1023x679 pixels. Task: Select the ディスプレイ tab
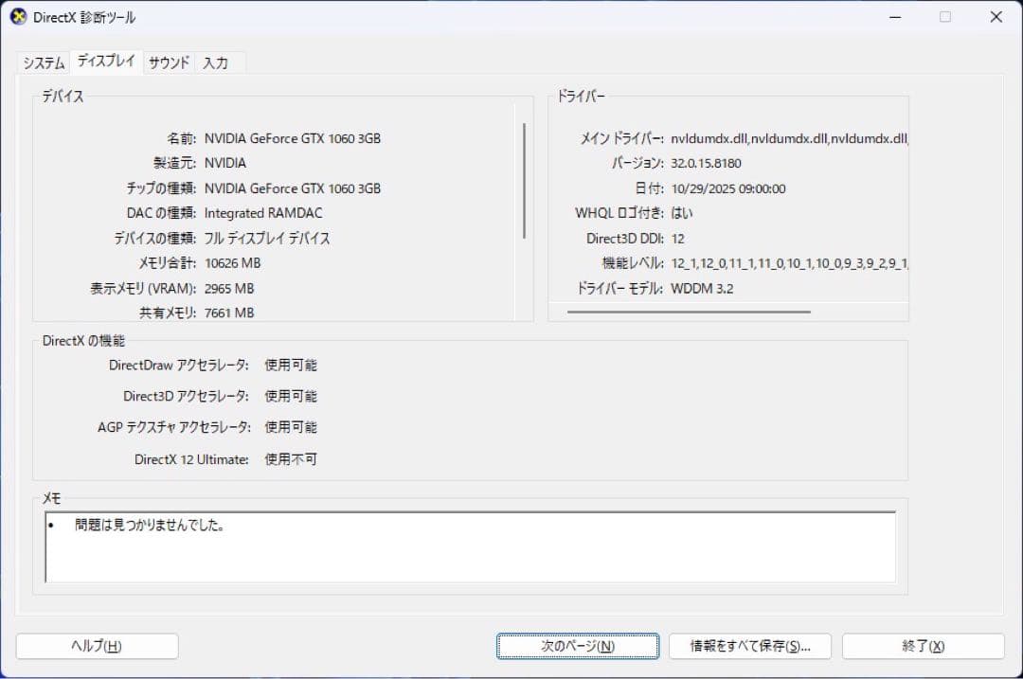click(x=106, y=62)
